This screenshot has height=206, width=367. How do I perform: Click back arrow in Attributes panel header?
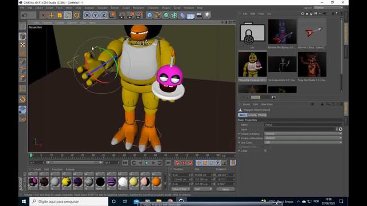click(x=312, y=104)
